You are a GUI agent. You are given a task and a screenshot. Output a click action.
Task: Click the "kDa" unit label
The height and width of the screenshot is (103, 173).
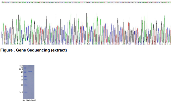(x=21, y=66)
